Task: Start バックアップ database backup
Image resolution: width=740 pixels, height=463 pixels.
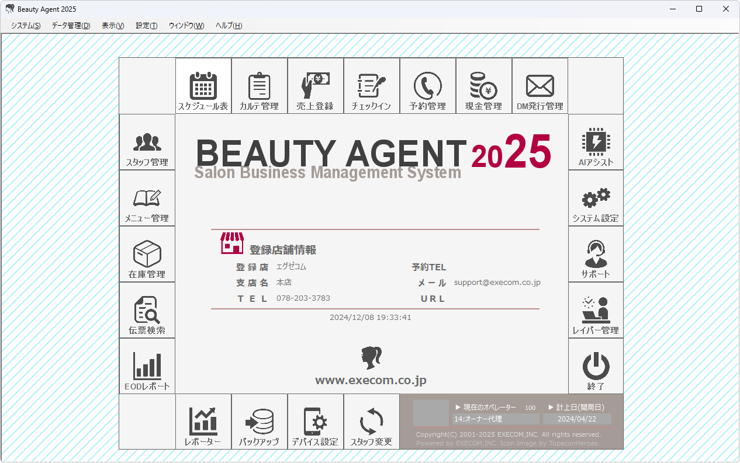Action: [x=260, y=422]
